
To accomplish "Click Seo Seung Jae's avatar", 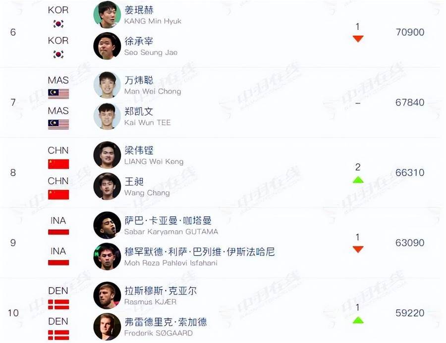I will click(107, 46).
